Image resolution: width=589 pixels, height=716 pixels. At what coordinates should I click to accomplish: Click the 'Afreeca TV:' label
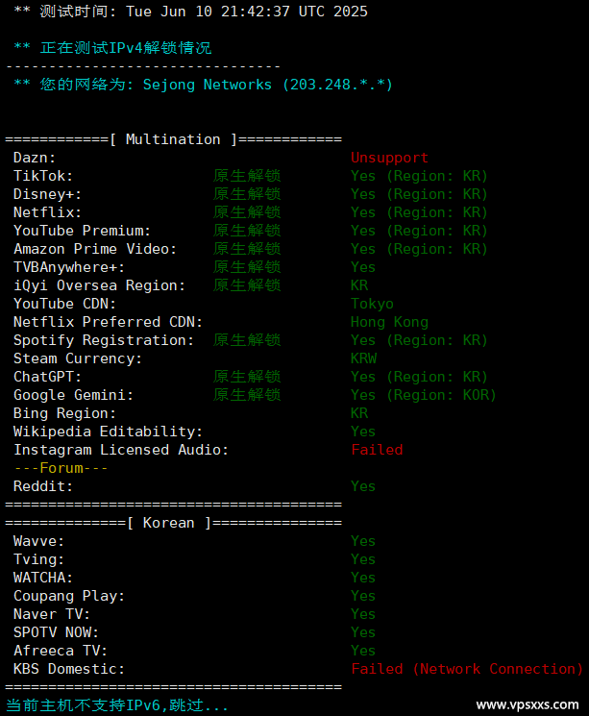(x=61, y=651)
